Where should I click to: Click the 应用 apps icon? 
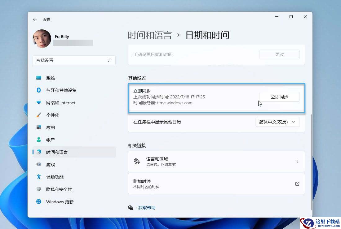[39, 127]
